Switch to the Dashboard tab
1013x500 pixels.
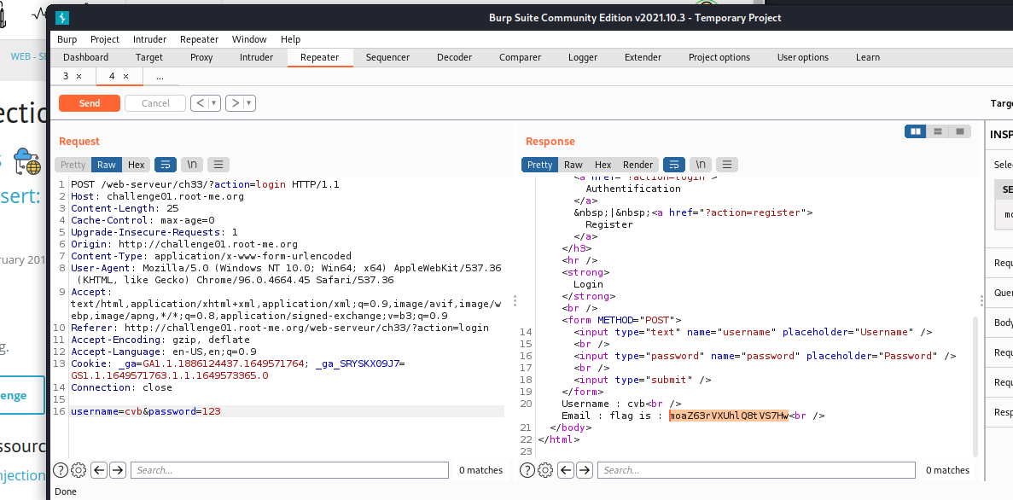pyautogui.click(x=86, y=57)
